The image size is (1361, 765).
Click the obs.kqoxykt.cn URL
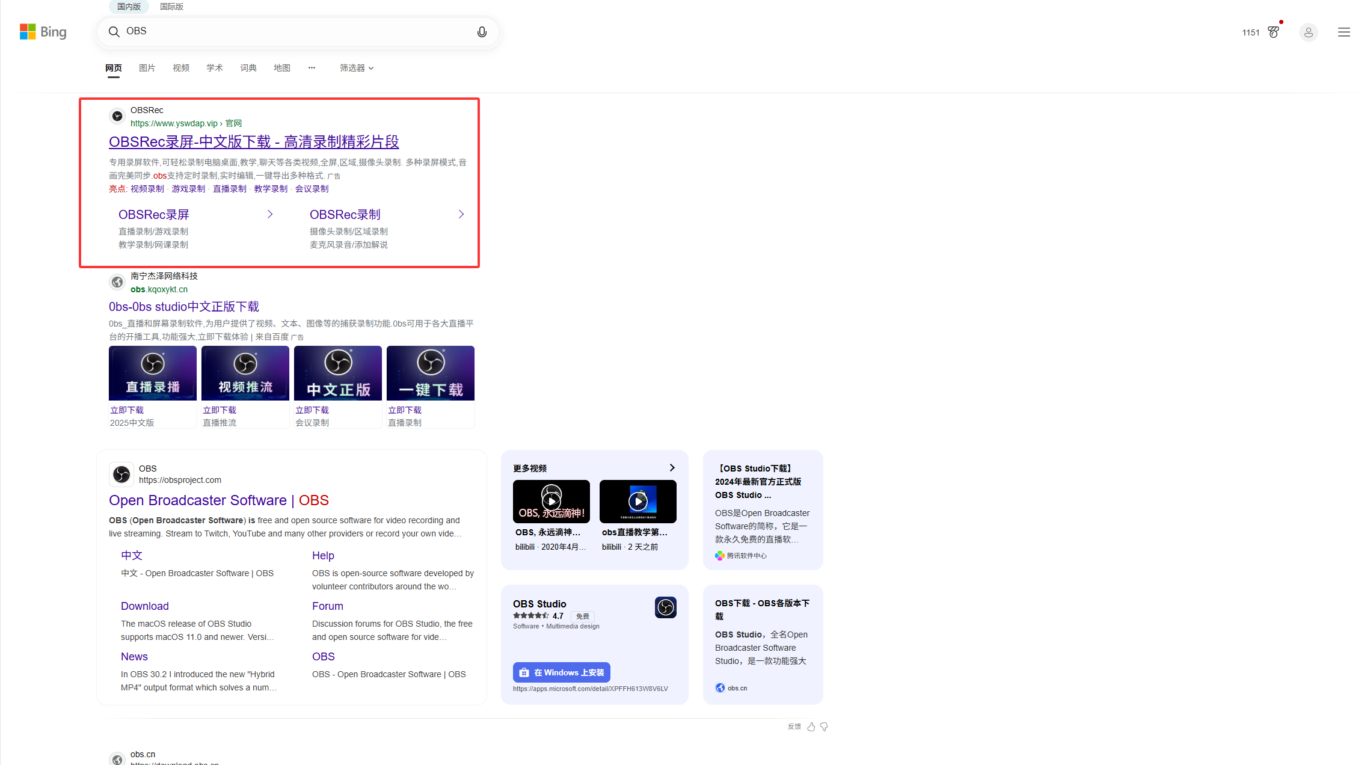(159, 289)
